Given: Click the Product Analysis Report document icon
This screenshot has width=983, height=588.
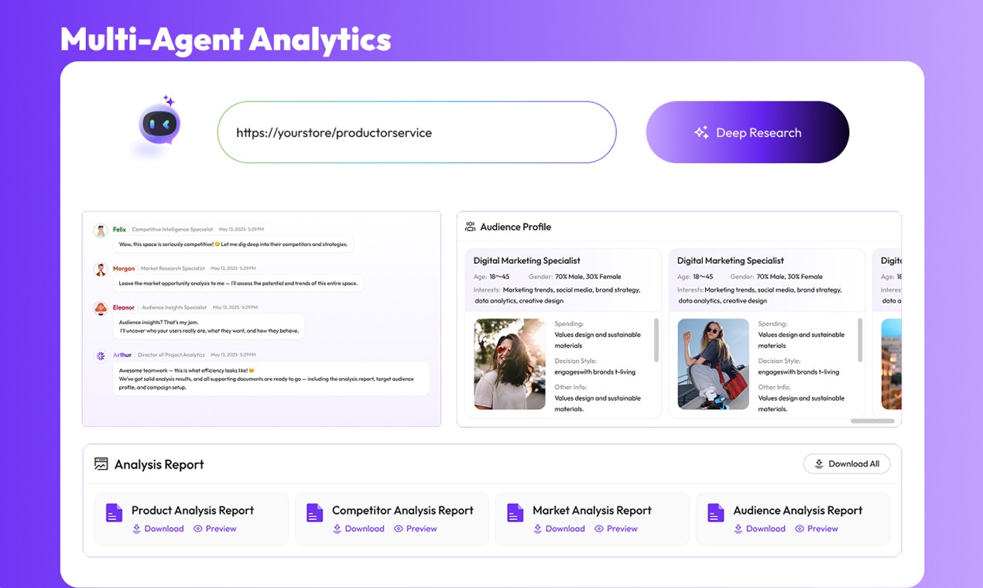Looking at the screenshot, I should point(114,512).
